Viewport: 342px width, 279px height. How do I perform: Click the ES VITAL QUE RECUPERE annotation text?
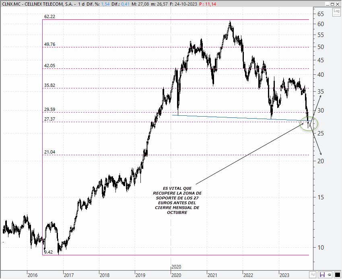click(x=177, y=200)
